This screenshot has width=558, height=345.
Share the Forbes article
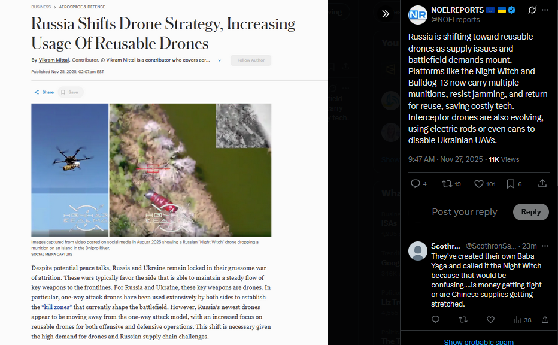(44, 92)
